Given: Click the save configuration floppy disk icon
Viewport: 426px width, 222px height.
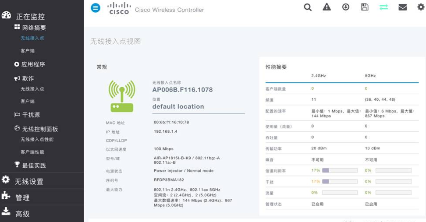Looking at the screenshot, I should tap(365, 7).
